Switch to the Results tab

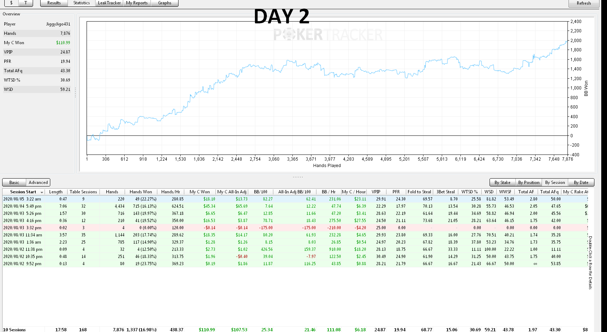(54, 3)
